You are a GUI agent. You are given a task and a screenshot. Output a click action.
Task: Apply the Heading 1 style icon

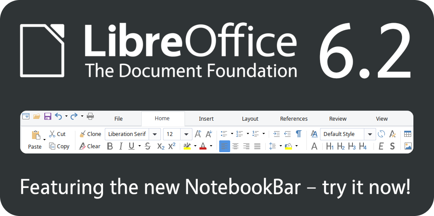(x=330, y=146)
